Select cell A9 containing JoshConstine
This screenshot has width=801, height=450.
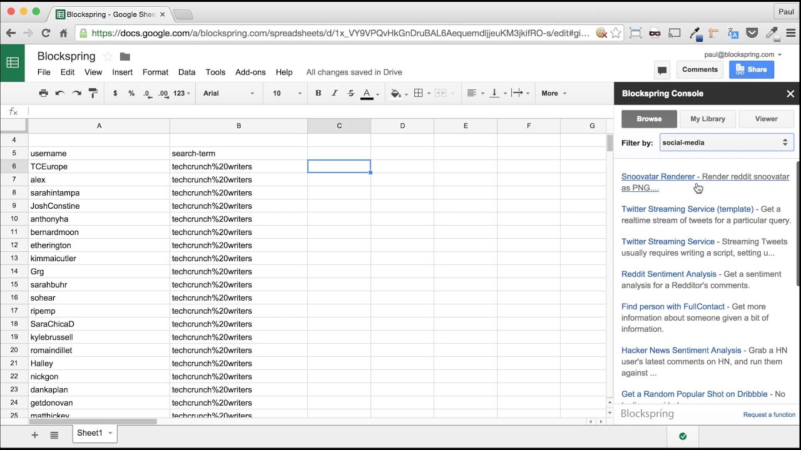point(99,206)
